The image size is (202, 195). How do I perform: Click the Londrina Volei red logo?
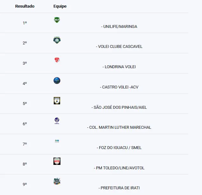[57, 60]
